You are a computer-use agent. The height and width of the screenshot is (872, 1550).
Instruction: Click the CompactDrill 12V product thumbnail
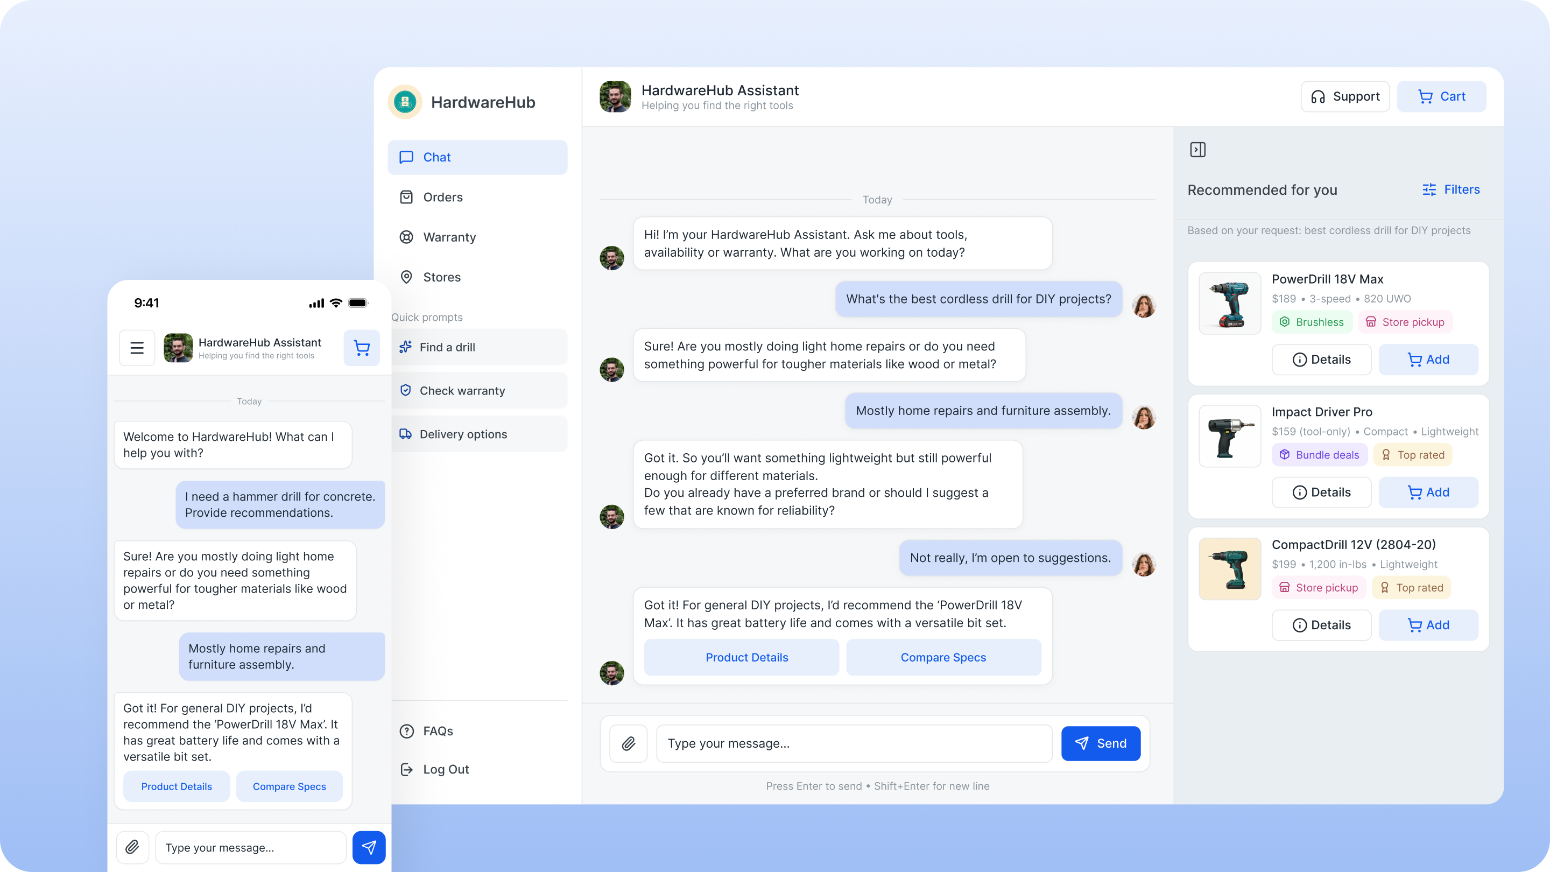(x=1229, y=569)
